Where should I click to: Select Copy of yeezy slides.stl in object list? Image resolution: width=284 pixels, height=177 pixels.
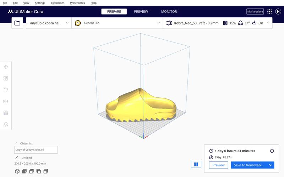[36, 150]
